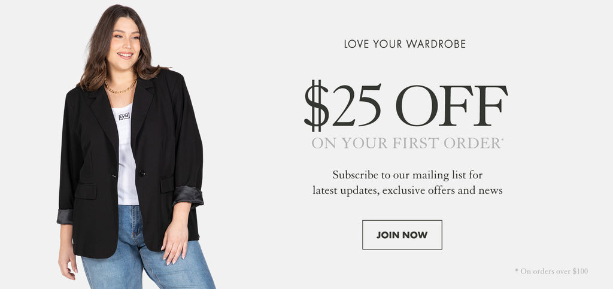Click the gold chain necklace on the model
The image size is (613, 289).
point(120,87)
